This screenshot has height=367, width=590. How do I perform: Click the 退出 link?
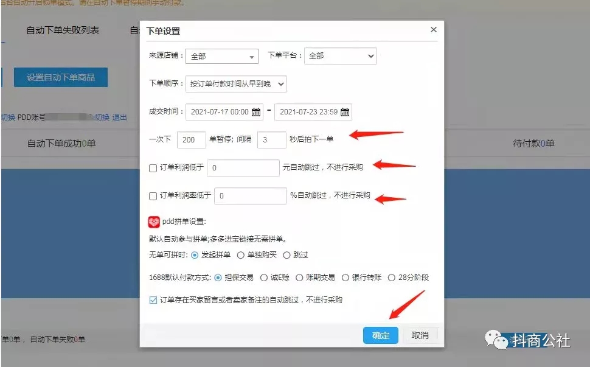[119, 117]
